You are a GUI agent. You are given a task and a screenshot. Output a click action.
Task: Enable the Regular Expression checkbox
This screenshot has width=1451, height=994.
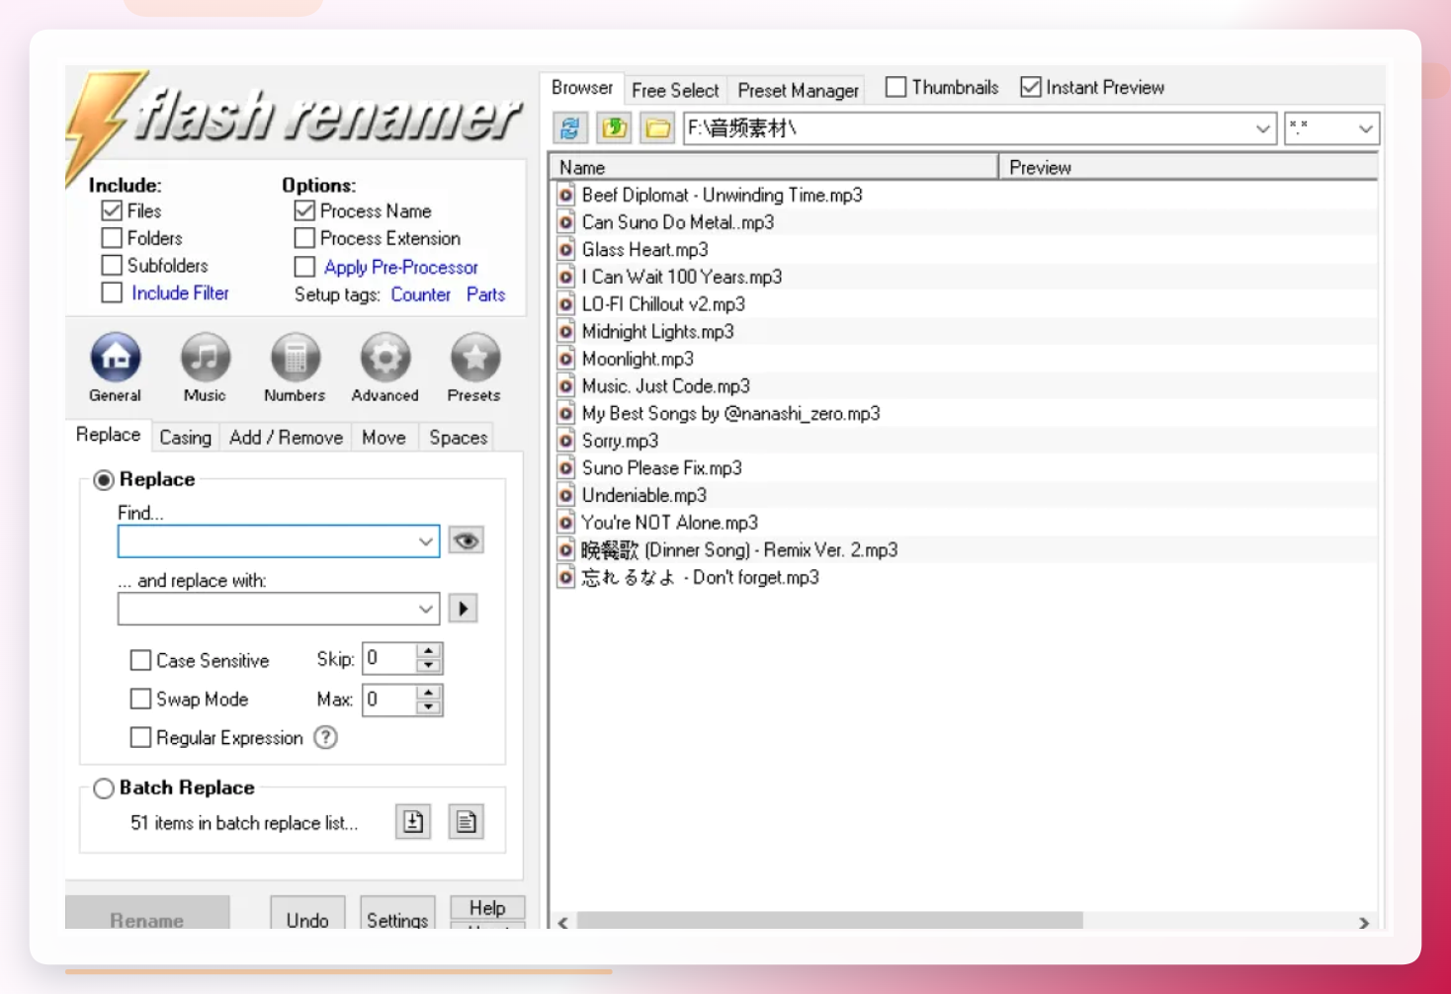[140, 737]
